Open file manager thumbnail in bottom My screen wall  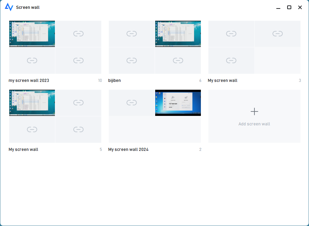[32, 102]
